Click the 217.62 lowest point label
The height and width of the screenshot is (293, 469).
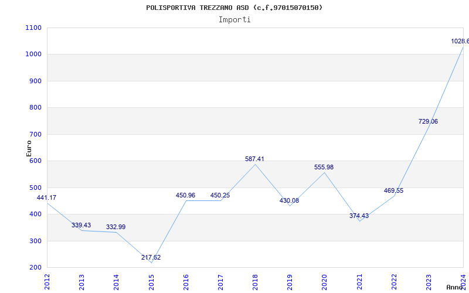point(151,258)
